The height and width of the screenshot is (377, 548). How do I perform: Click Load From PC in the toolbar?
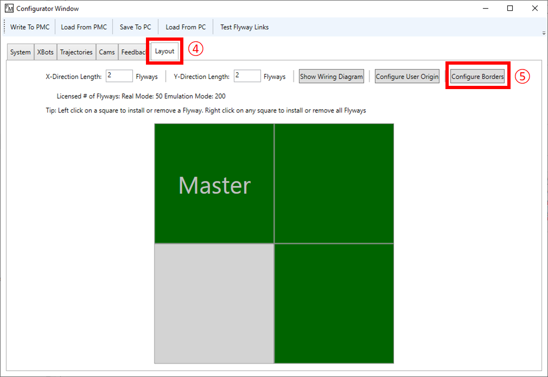pos(186,27)
